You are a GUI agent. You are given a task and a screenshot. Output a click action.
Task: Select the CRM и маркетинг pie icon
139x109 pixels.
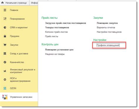(5, 27)
